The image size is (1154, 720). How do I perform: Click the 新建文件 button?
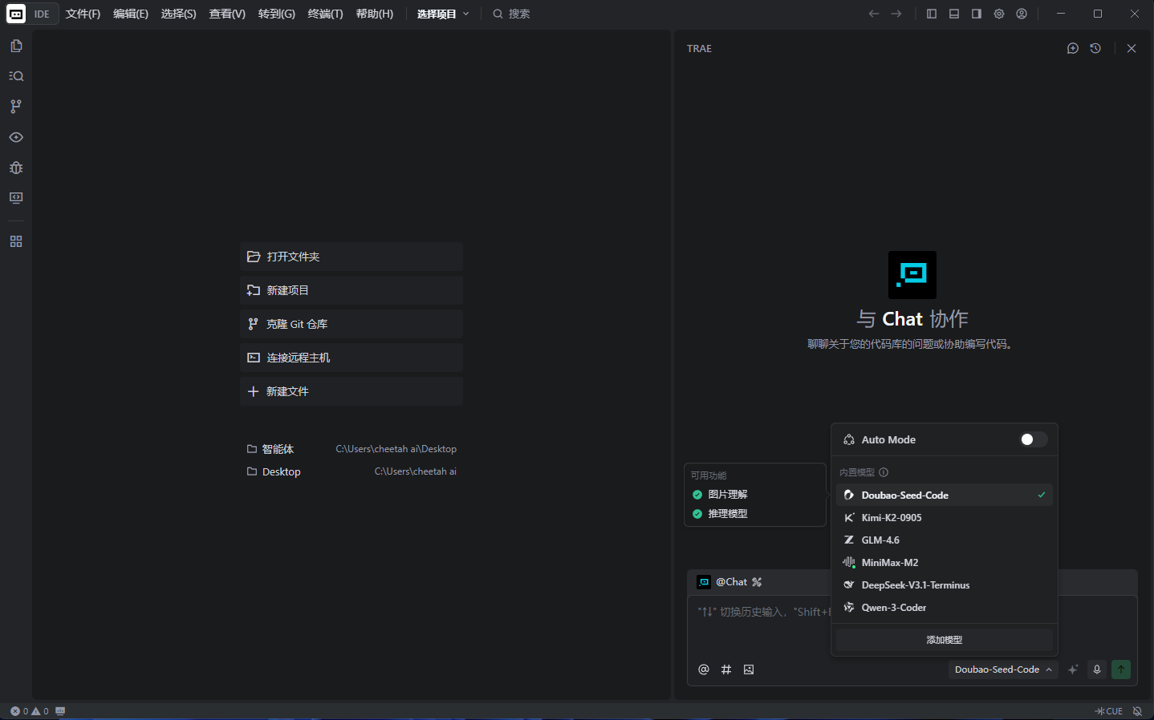[351, 391]
